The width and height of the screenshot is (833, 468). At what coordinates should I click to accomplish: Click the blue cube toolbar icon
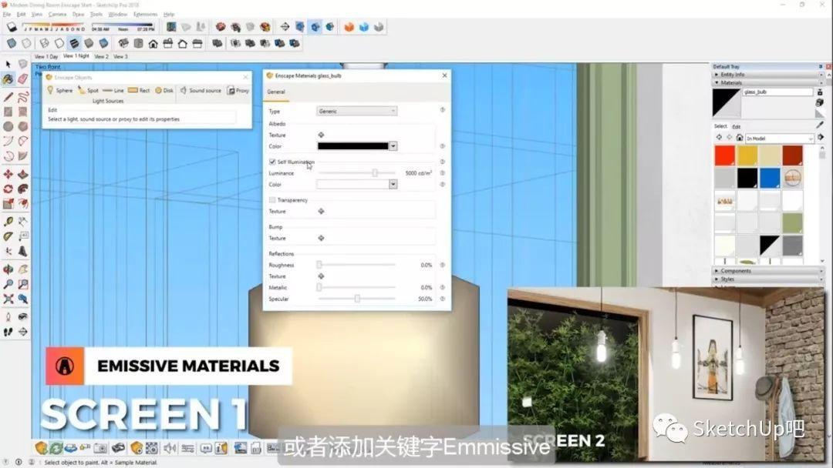[x=364, y=26]
